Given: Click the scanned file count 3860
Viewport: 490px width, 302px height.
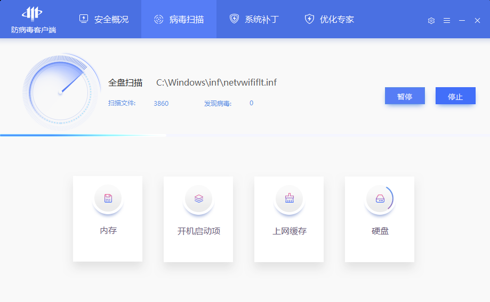Looking at the screenshot, I should (161, 103).
